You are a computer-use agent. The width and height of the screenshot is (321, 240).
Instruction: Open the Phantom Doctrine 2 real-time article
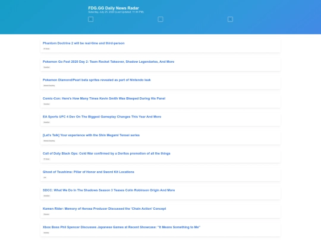[x=84, y=43]
